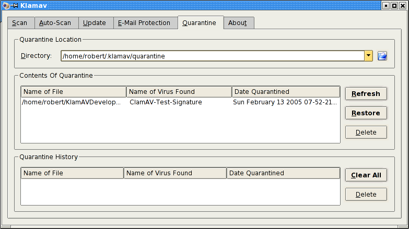409x229 pixels.
Task: Click the Klamav window menu icon in title bar
Action: coord(6,5)
